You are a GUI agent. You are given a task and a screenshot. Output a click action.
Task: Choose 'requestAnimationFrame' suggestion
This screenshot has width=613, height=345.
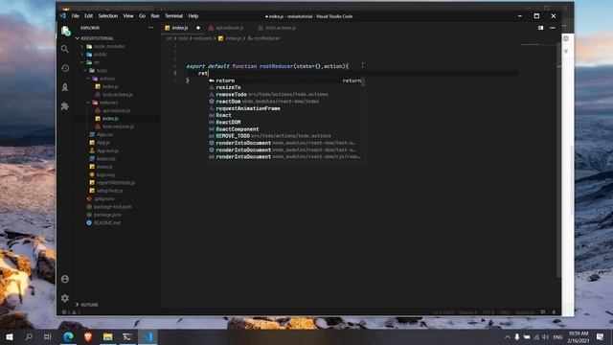(285, 108)
